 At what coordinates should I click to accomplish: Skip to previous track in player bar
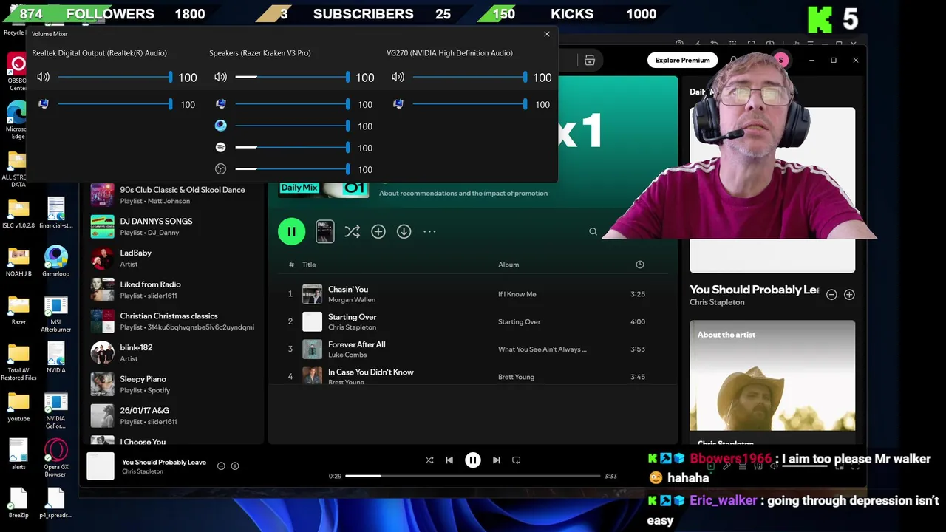(449, 460)
